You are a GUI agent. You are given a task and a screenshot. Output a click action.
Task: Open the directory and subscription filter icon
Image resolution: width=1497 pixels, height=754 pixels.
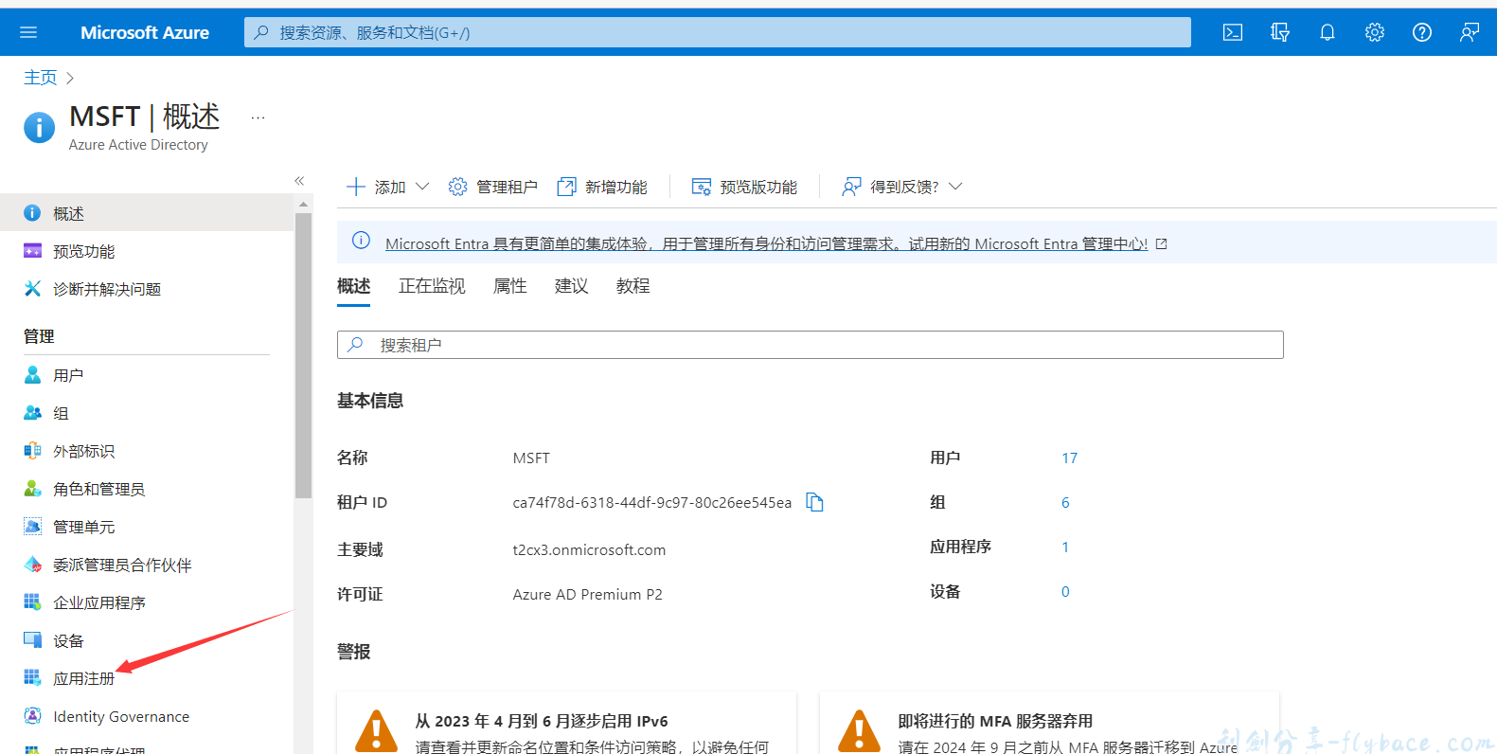coord(1279,32)
